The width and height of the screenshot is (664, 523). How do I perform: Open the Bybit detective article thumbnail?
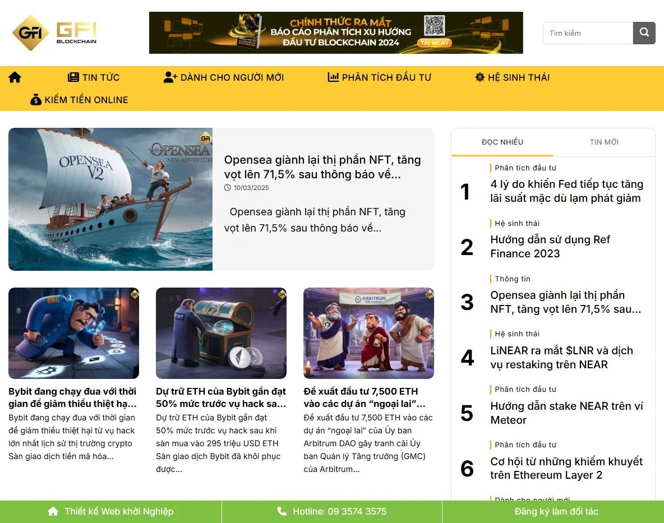73,333
